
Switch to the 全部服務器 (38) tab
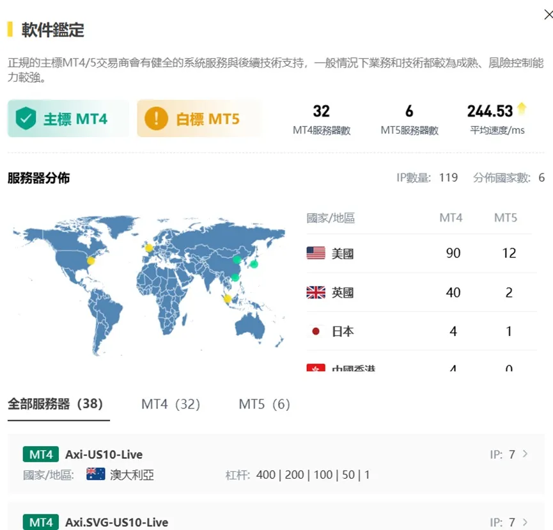[x=56, y=404]
